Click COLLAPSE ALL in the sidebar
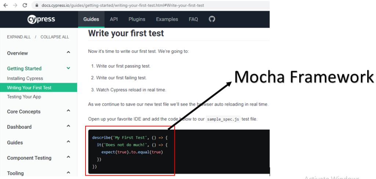This screenshot has height=179, width=376. [x=55, y=37]
